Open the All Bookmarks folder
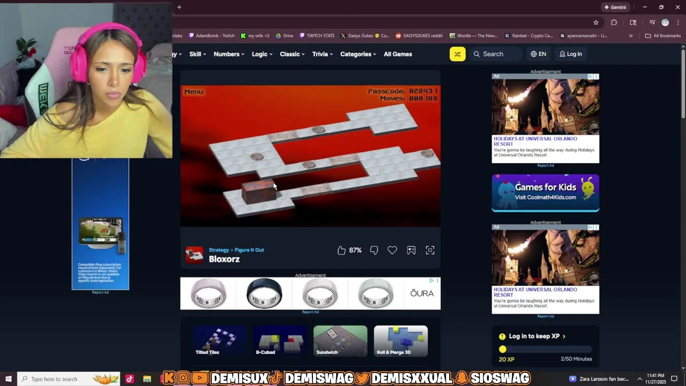 click(663, 36)
